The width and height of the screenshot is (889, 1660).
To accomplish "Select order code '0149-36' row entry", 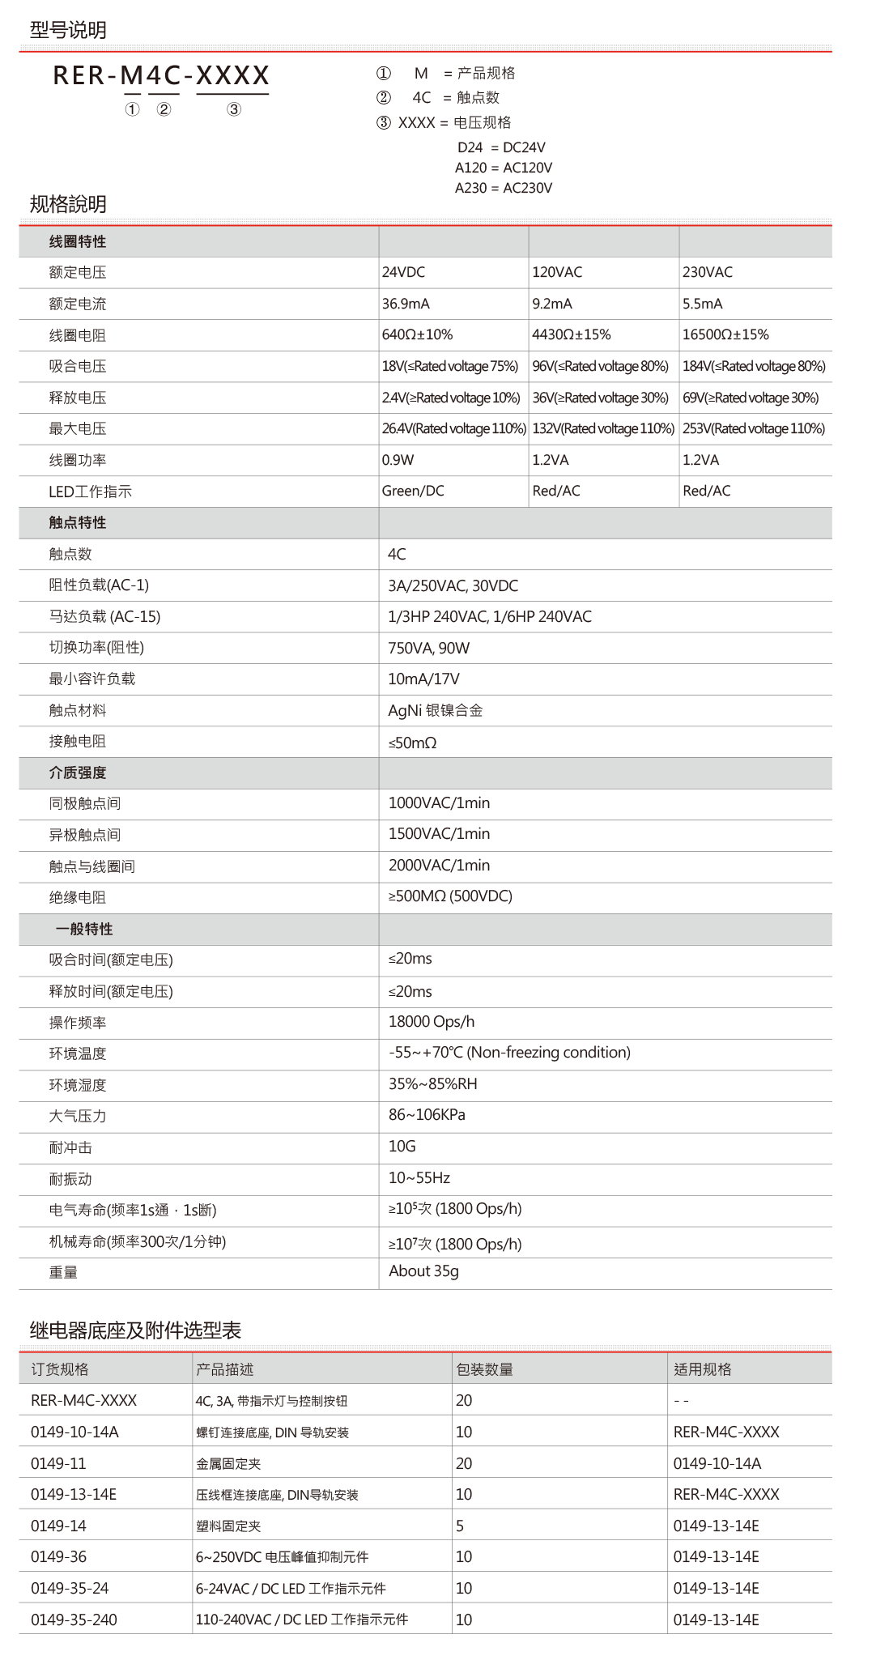I will [x=58, y=1556].
